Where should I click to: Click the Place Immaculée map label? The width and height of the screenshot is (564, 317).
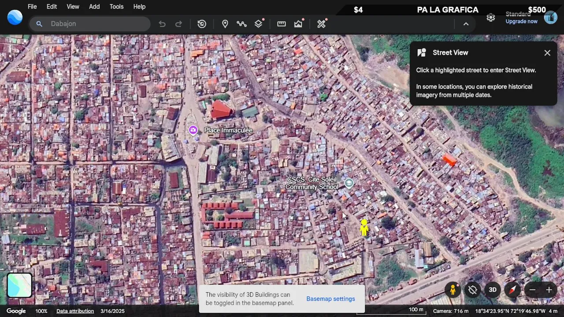(x=228, y=130)
